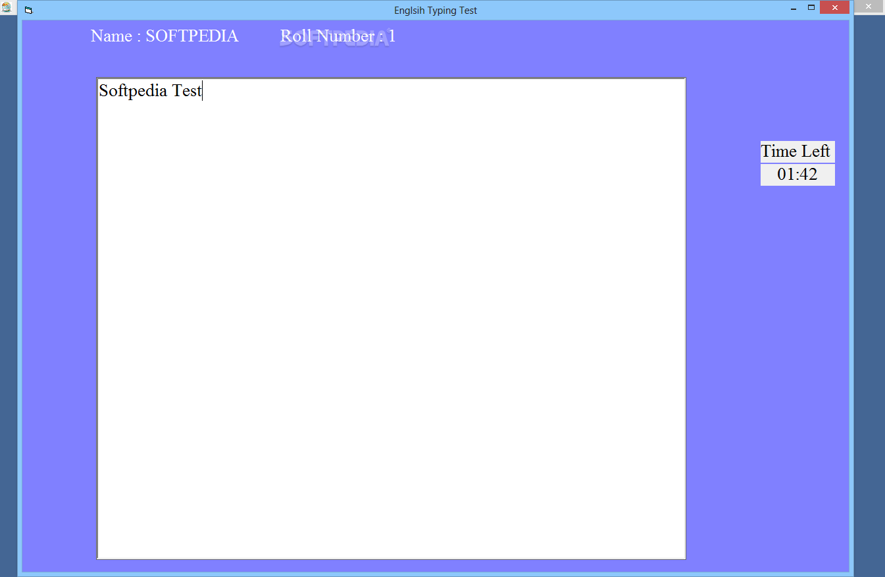
Task: Click the title bar window icon
Action: click(28, 11)
